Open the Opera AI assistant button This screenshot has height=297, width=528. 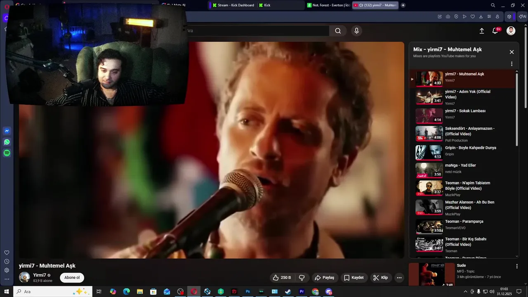522,16
